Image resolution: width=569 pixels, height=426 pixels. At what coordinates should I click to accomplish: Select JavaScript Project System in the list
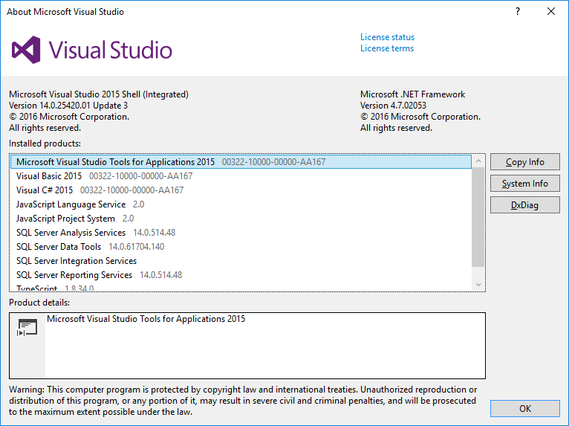(x=241, y=219)
